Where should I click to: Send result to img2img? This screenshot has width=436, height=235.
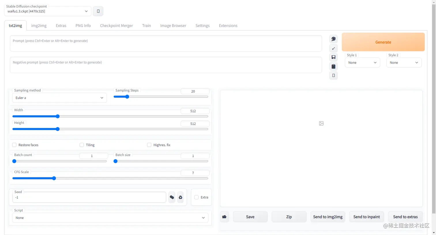tap(328, 217)
